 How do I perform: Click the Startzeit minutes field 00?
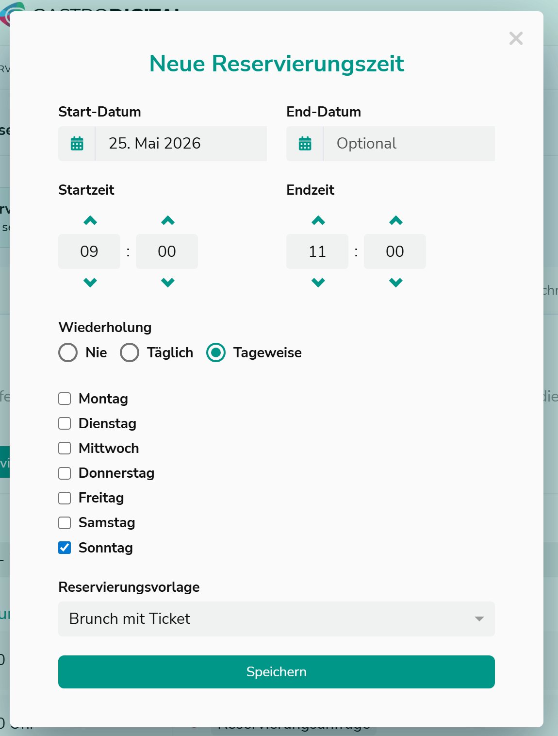pos(167,251)
